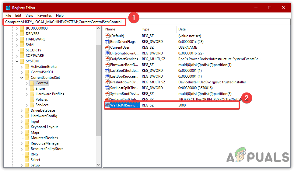Click the folder icon of ControlSet001 key

coord(27,72)
